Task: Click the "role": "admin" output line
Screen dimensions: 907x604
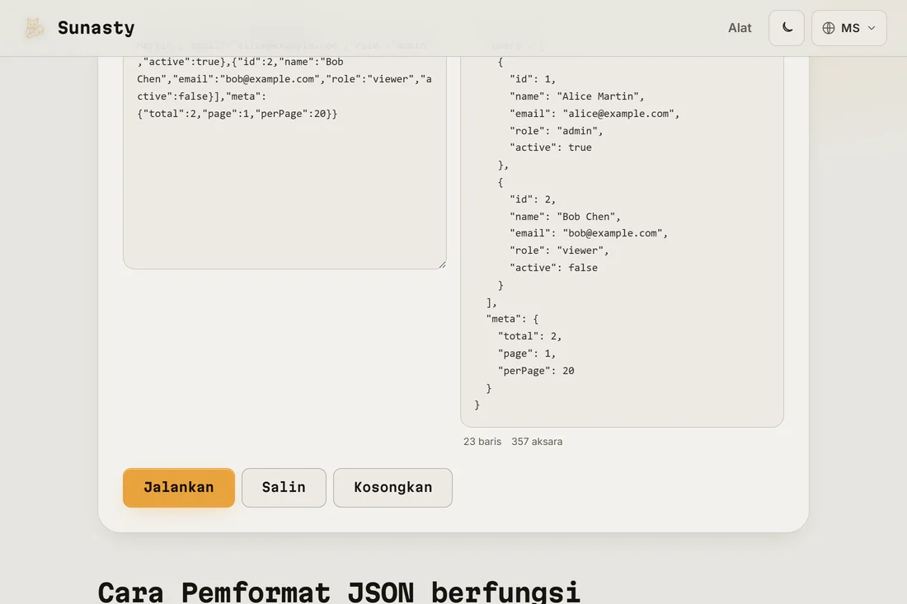Action: [556, 131]
